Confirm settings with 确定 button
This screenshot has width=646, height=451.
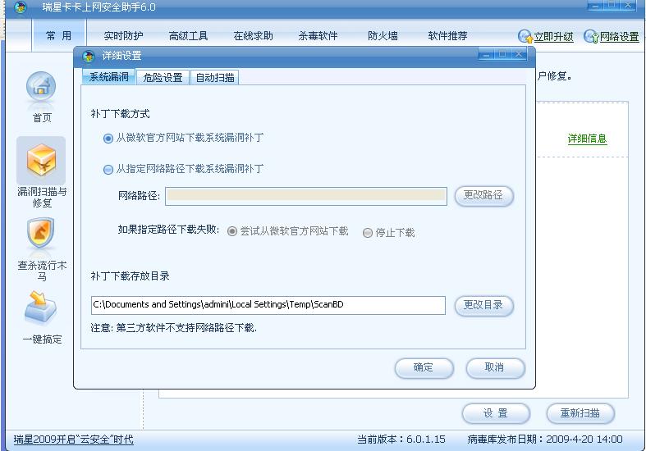click(424, 368)
